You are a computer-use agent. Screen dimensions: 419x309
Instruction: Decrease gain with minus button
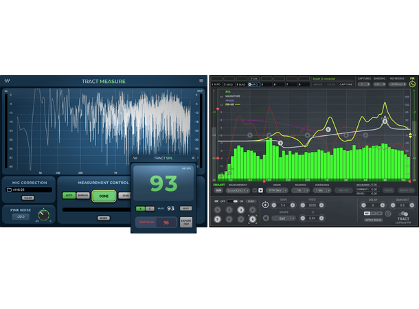pos(273,205)
